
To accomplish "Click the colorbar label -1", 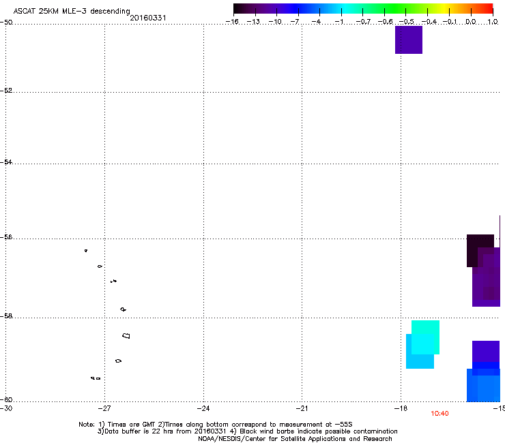I will tap(338, 22).
